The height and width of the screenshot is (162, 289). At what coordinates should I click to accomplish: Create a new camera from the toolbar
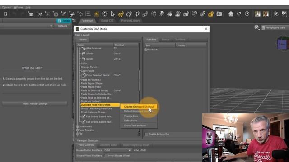pyautogui.click(x=31, y=14)
